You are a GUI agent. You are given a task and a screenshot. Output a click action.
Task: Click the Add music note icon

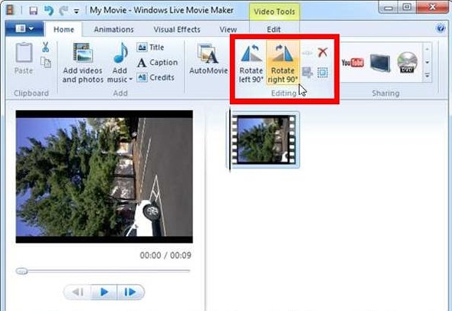pyautogui.click(x=120, y=54)
